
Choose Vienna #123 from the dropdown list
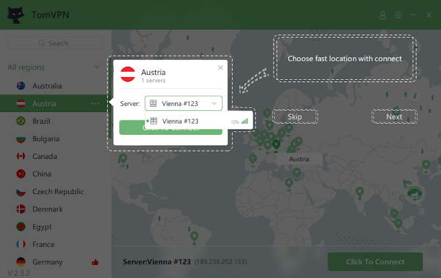coord(199,121)
